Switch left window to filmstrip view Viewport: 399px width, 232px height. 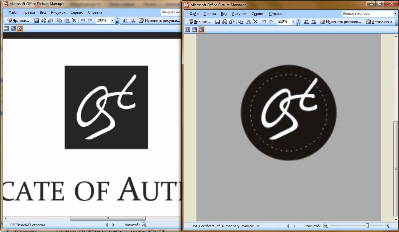tap(13, 28)
